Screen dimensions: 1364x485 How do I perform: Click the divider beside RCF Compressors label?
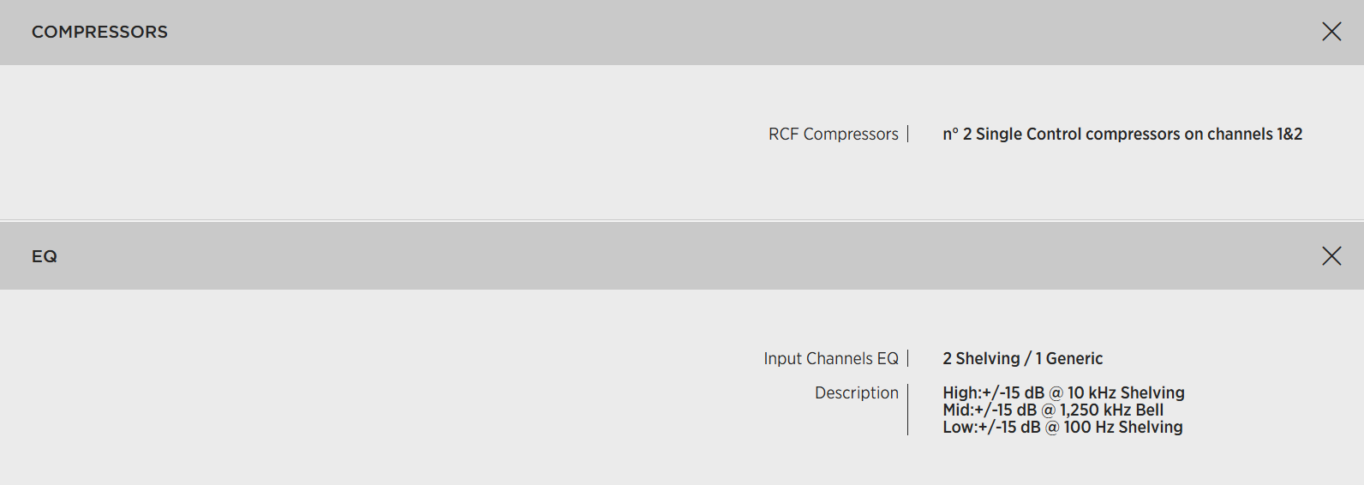908,135
